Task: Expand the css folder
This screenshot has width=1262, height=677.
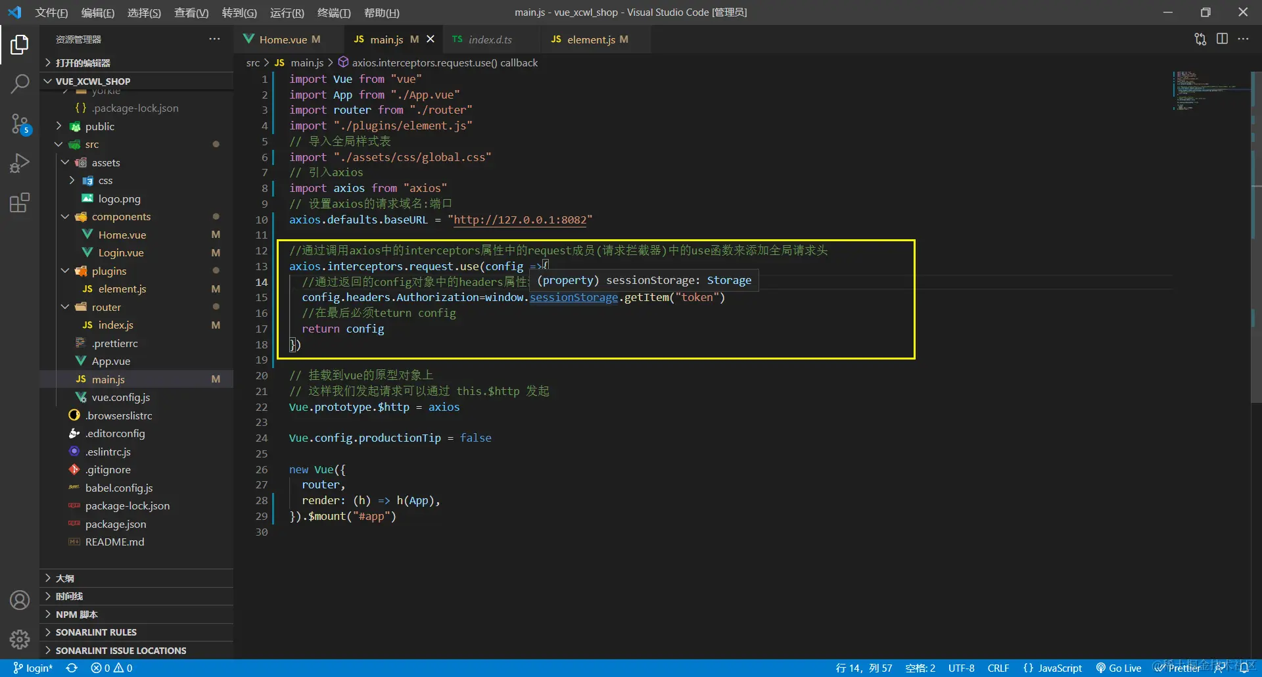Action: tap(105, 180)
